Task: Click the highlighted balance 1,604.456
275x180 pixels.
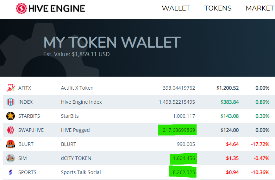Action: [x=184, y=158]
